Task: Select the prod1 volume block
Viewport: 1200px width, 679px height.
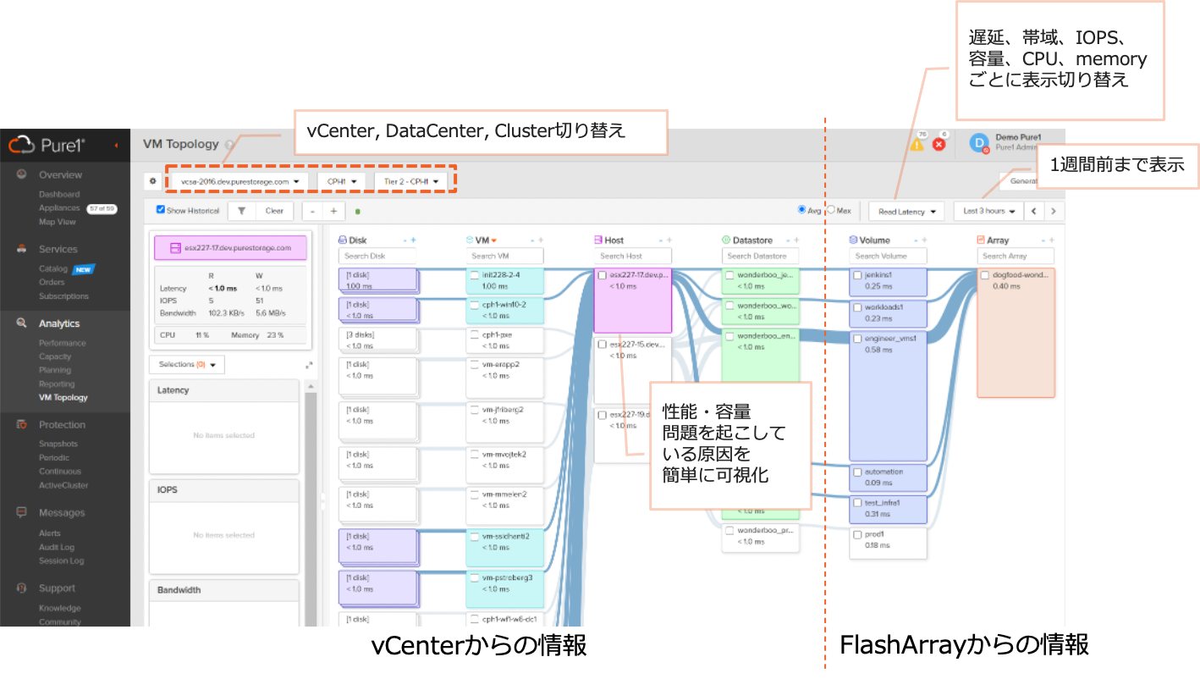Action: [x=888, y=544]
